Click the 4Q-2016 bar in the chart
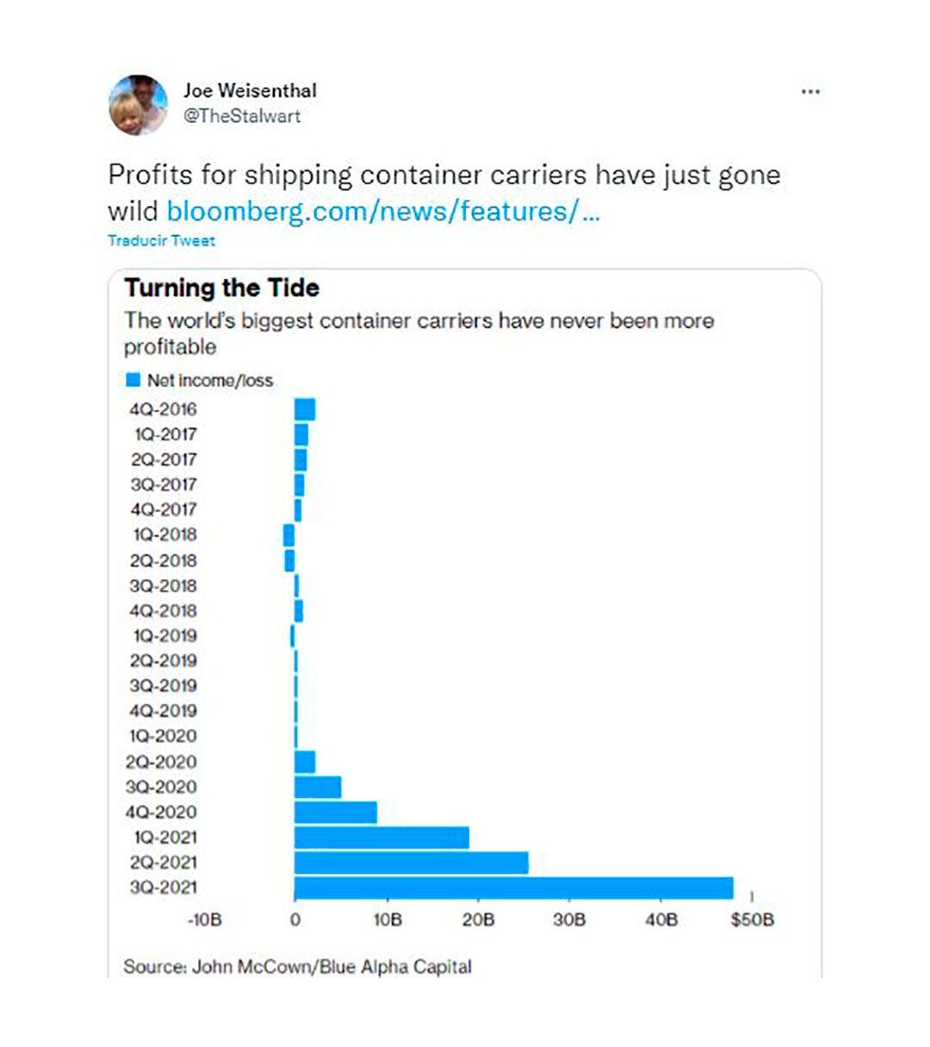 (x=305, y=409)
